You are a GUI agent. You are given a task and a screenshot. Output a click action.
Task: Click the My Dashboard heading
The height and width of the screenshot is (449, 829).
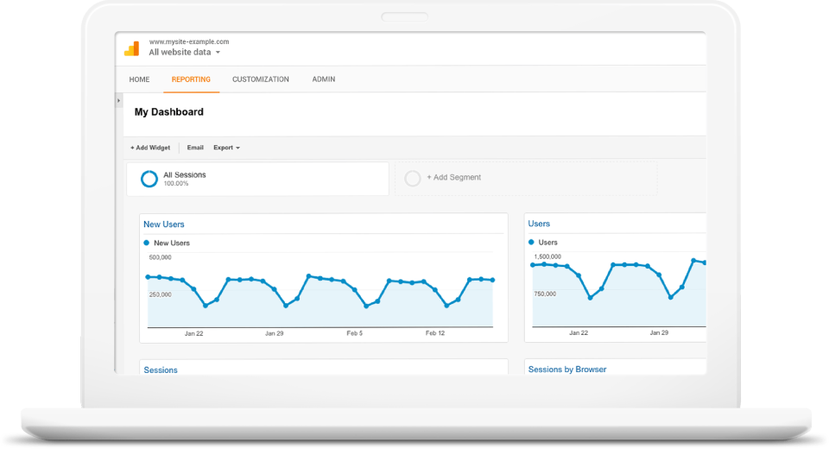click(x=169, y=112)
